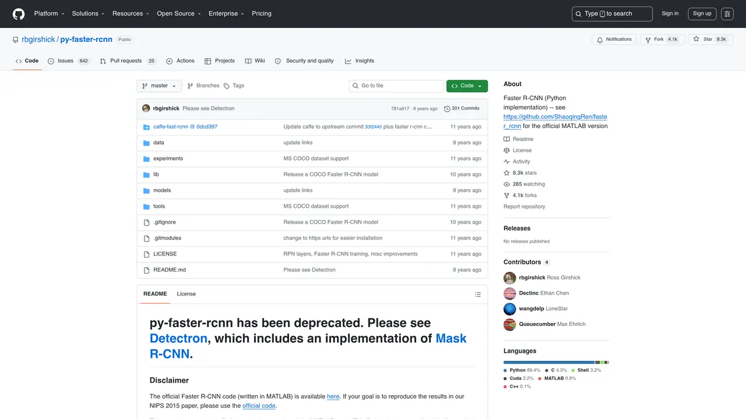Screen dimensions: 746x419
Task: Click the Type / to search box
Action: point(612,14)
